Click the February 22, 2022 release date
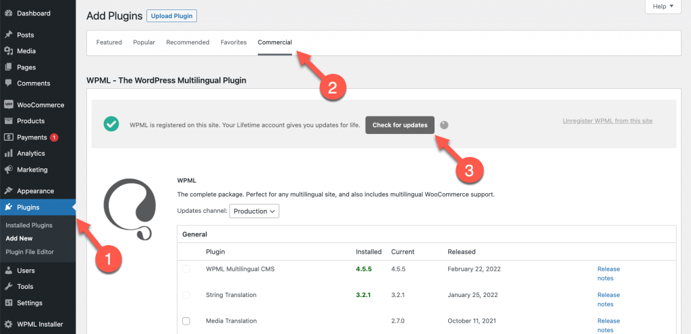Viewport: 691px width, 334px height. point(474,269)
